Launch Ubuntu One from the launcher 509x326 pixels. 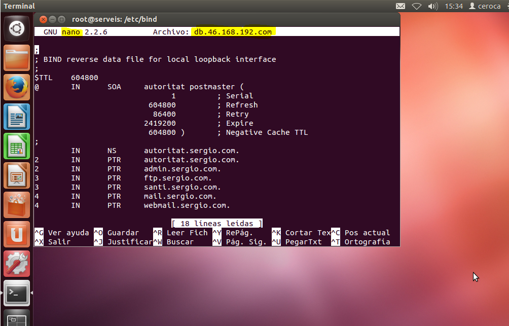pyautogui.click(x=17, y=234)
